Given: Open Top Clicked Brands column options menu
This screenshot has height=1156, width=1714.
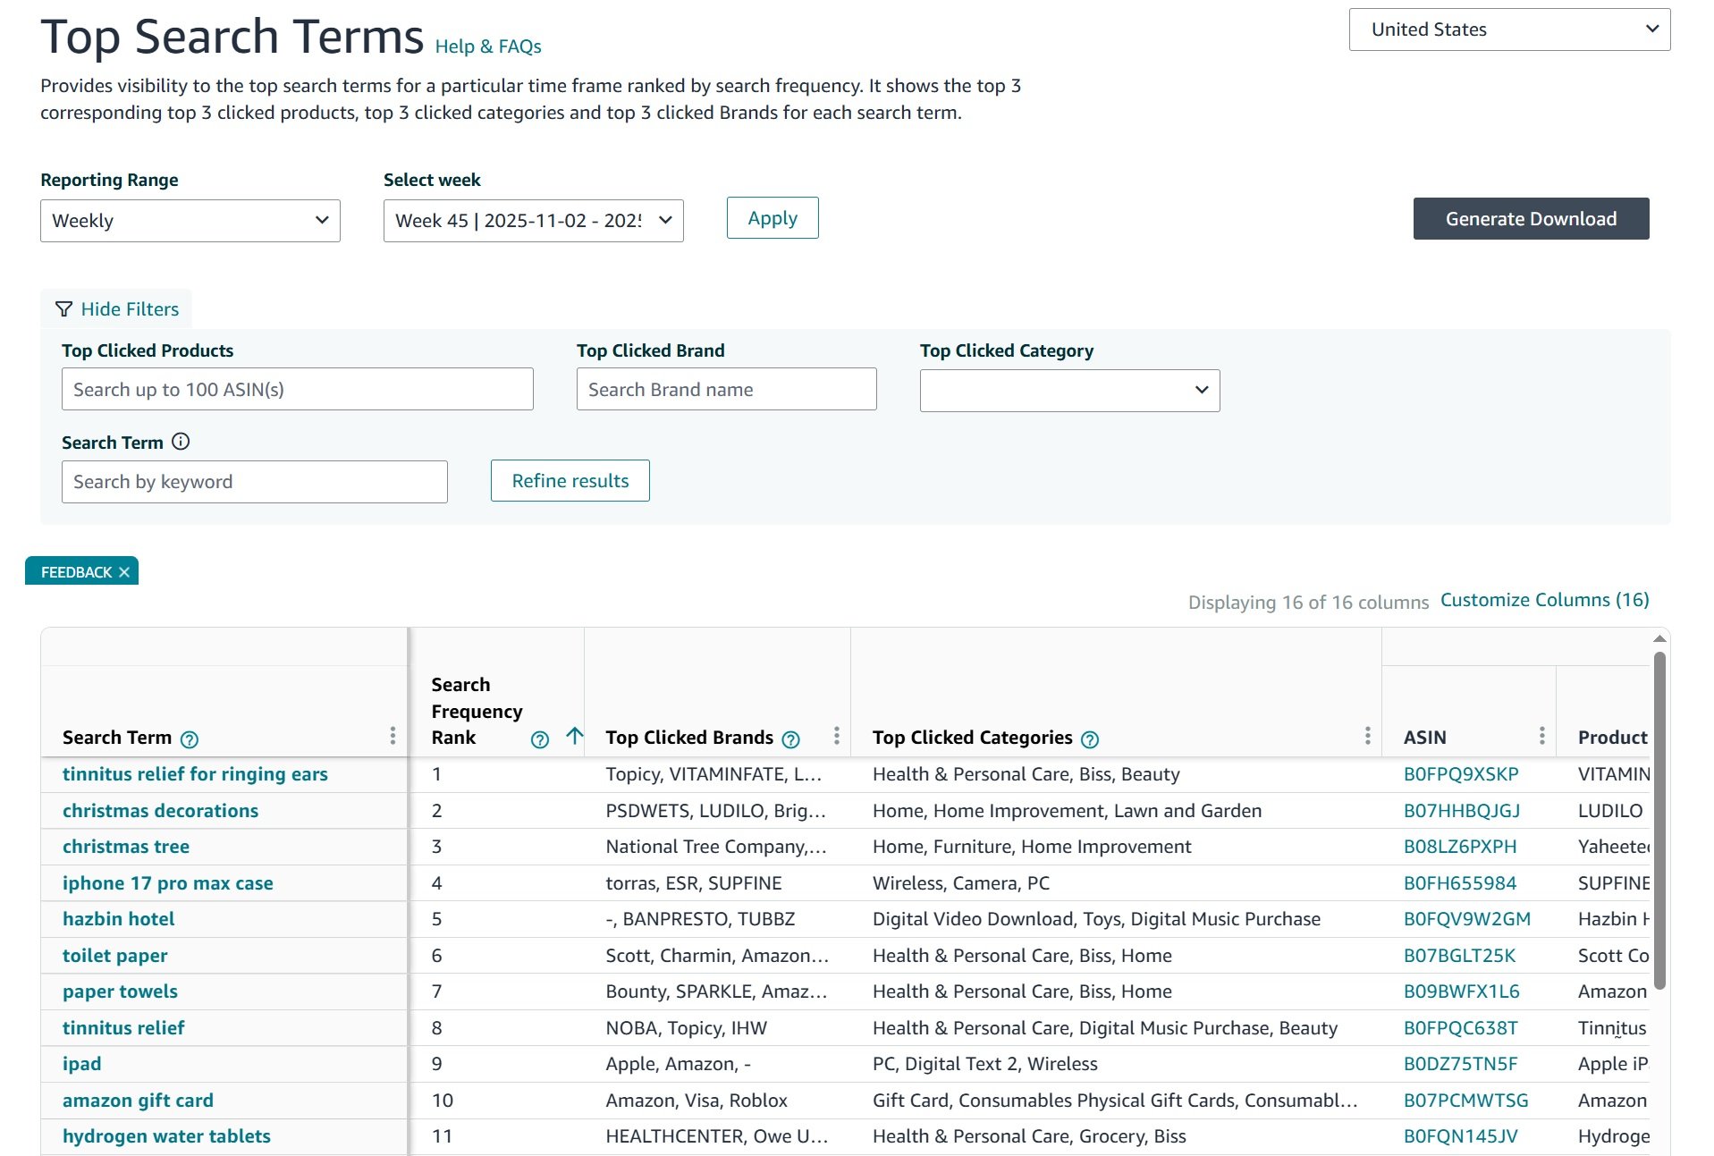Looking at the screenshot, I should tap(836, 736).
